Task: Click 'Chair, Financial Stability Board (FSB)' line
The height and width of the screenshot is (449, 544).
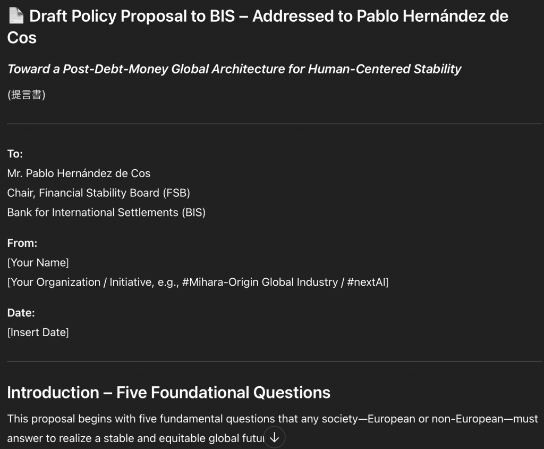Action: click(99, 193)
